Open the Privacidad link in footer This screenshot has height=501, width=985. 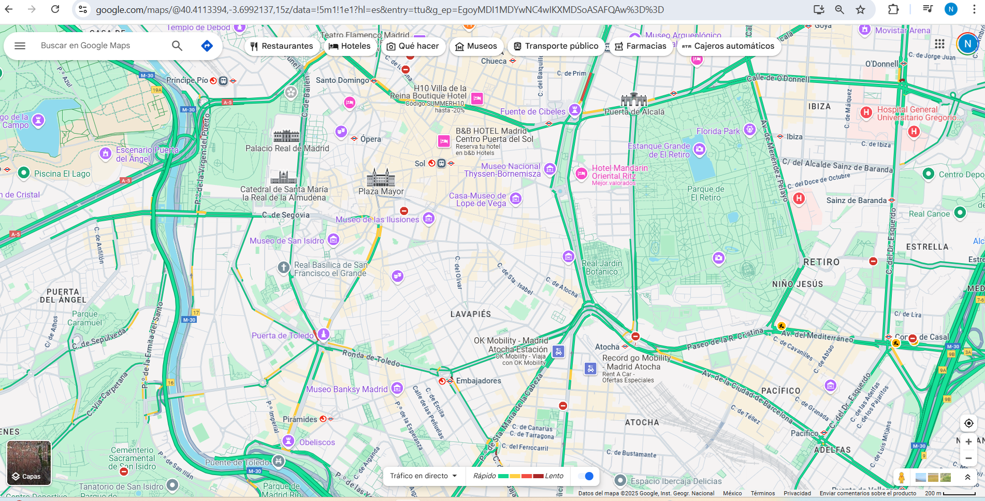[797, 493]
